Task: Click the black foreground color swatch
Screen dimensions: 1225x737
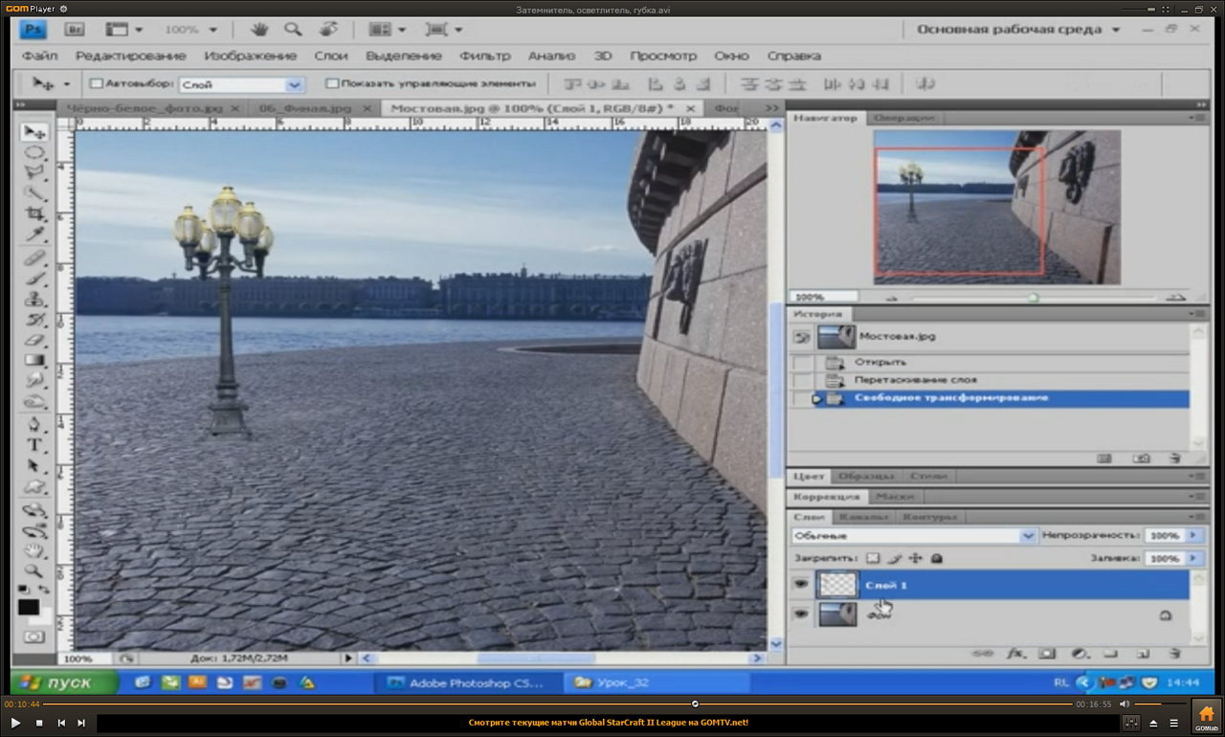Action: click(x=28, y=607)
